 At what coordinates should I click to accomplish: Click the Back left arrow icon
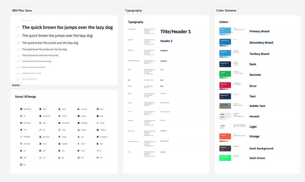[98, 158]
